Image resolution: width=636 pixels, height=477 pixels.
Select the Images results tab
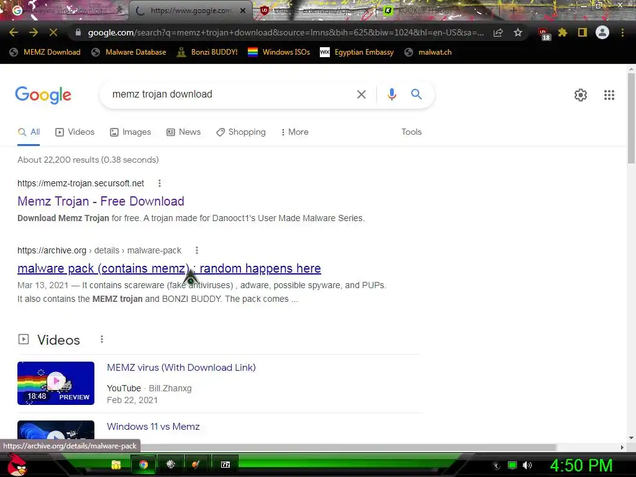(130, 132)
